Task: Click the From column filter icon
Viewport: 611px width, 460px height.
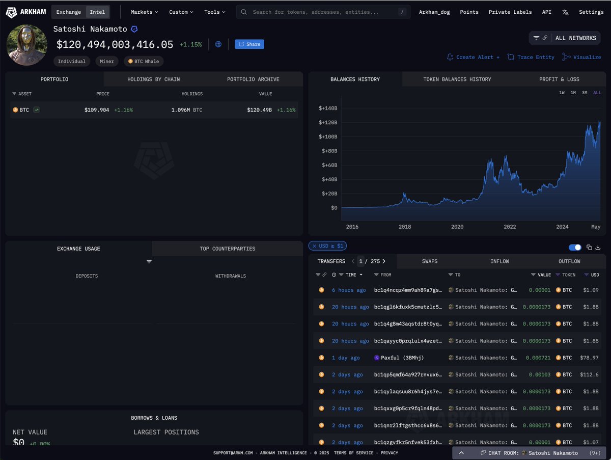Action: tap(376, 275)
